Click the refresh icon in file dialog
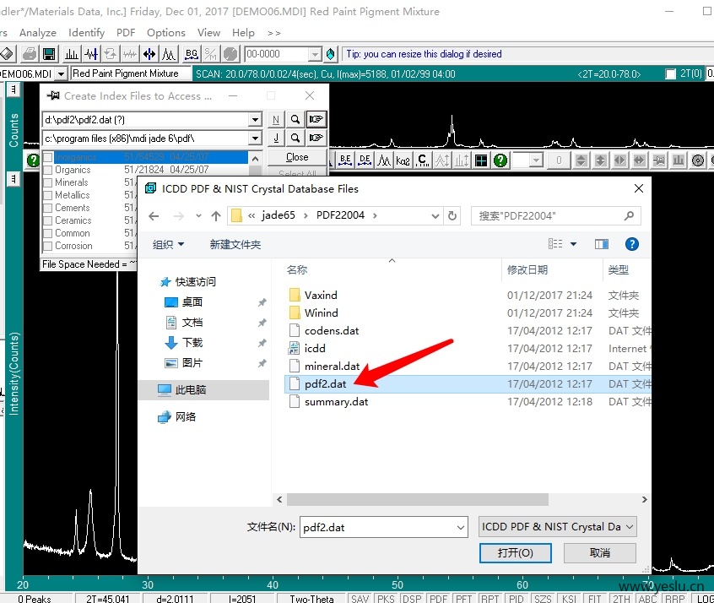 (452, 215)
